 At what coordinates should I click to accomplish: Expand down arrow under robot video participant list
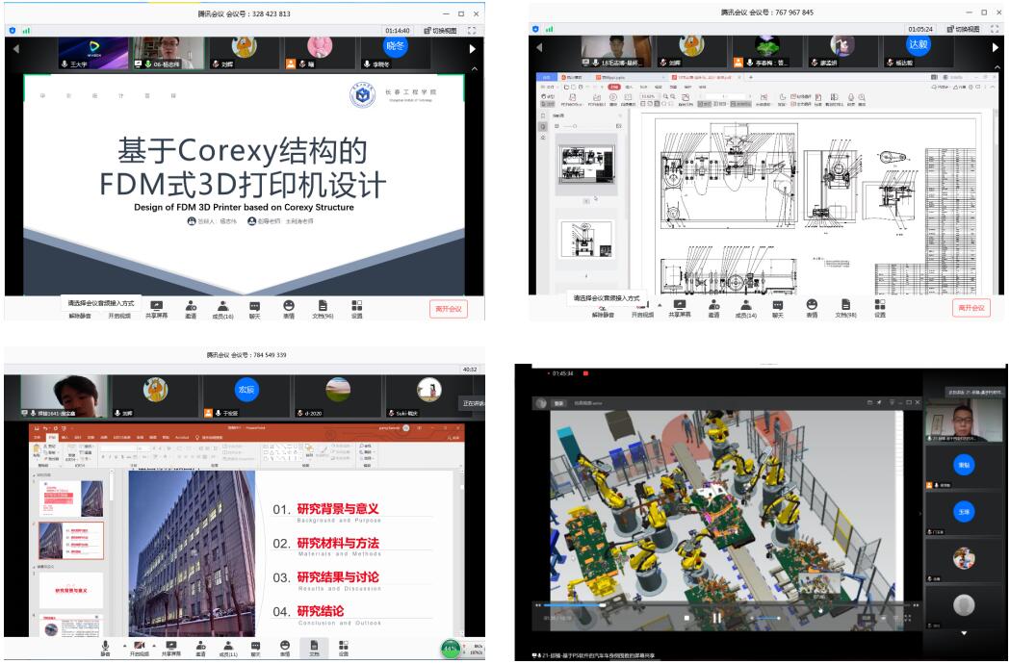click(x=965, y=633)
